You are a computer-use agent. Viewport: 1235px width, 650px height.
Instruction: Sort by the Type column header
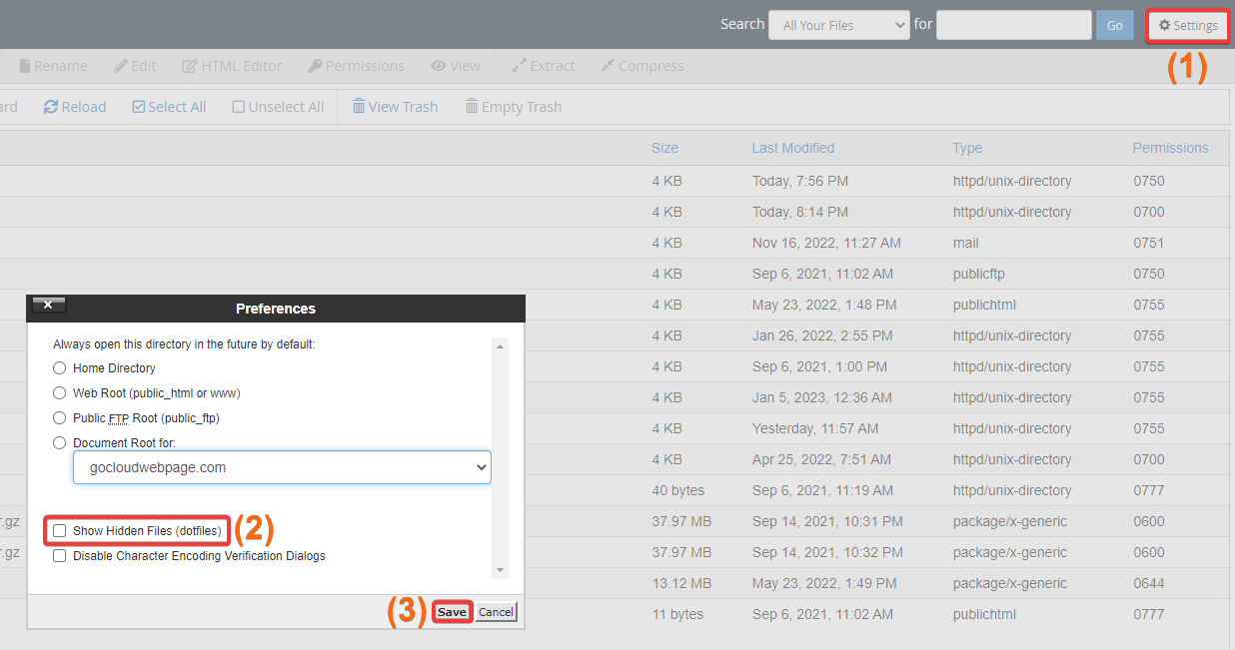967,148
